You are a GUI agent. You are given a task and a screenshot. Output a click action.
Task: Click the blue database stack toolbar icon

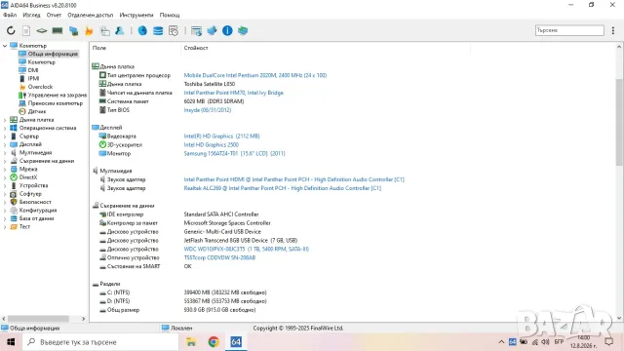158,30
